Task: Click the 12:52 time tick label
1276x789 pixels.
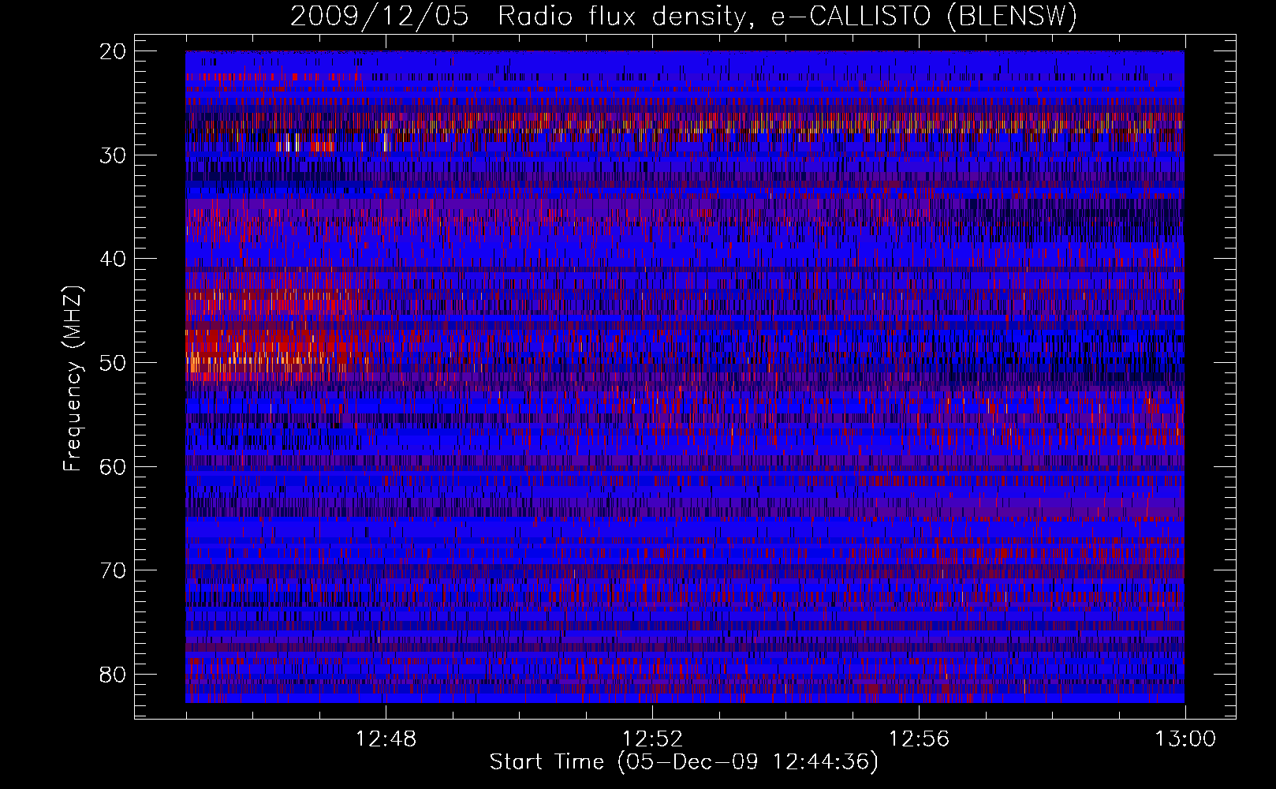Action: (652, 739)
